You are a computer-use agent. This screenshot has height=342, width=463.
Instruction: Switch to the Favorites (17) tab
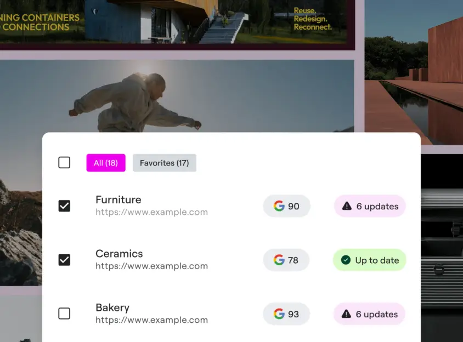165,163
